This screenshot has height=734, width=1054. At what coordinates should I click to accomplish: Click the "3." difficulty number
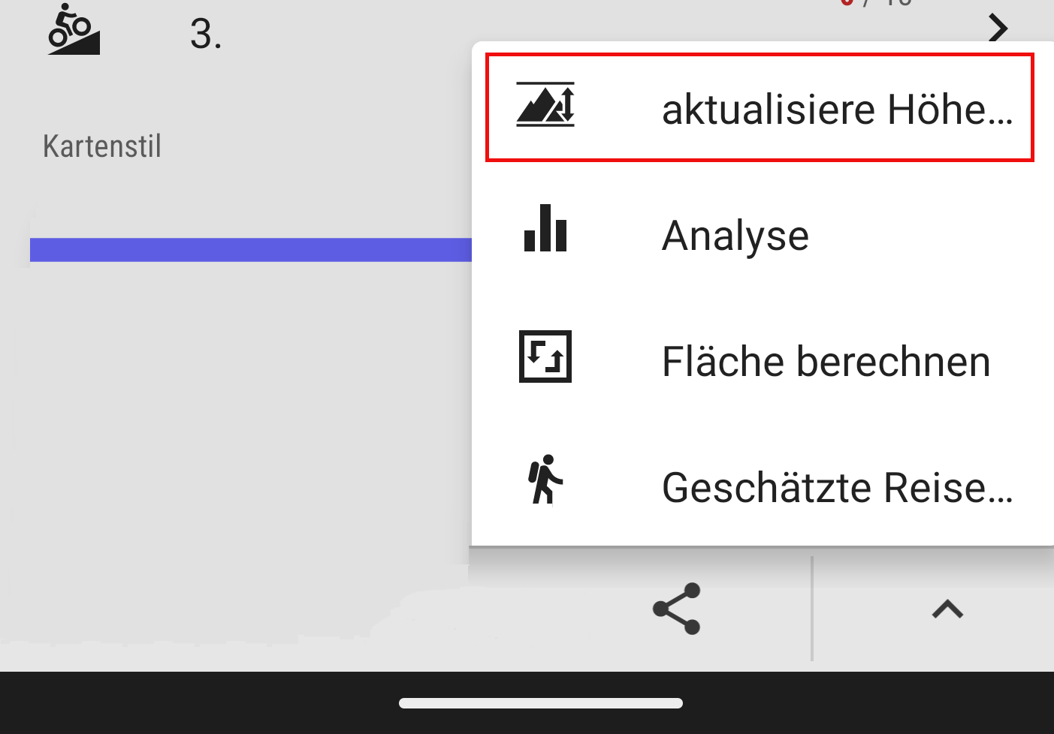[206, 35]
